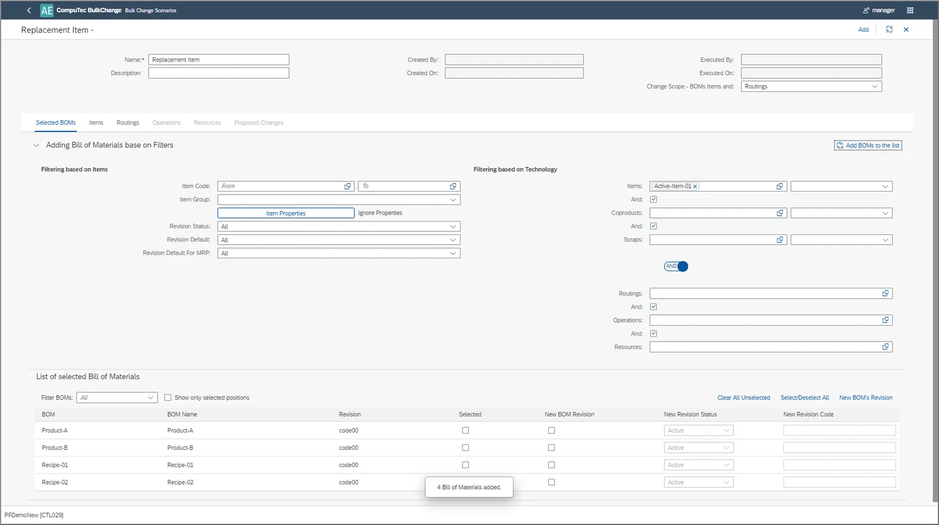Switch to the Routings tab
939x525 pixels.
tap(127, 123)
